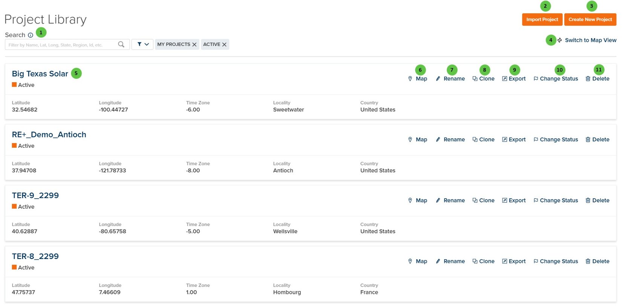Click Export icon for RE+_Demo_Antioch
Screen dimensions: 622x306
[x=504, y=139]
